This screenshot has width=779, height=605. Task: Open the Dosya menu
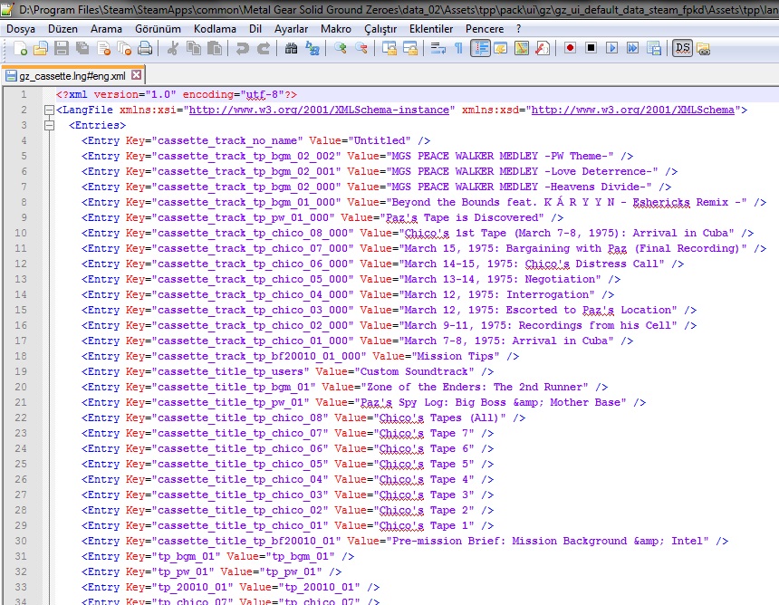[21, 29]
